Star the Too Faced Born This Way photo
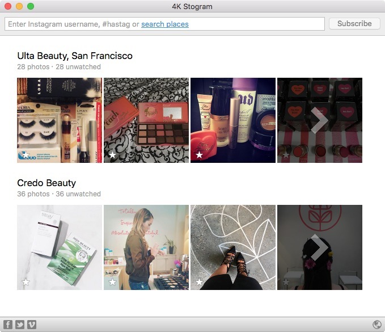The height and width of the screenshot is (332, 385). point(199,155)
